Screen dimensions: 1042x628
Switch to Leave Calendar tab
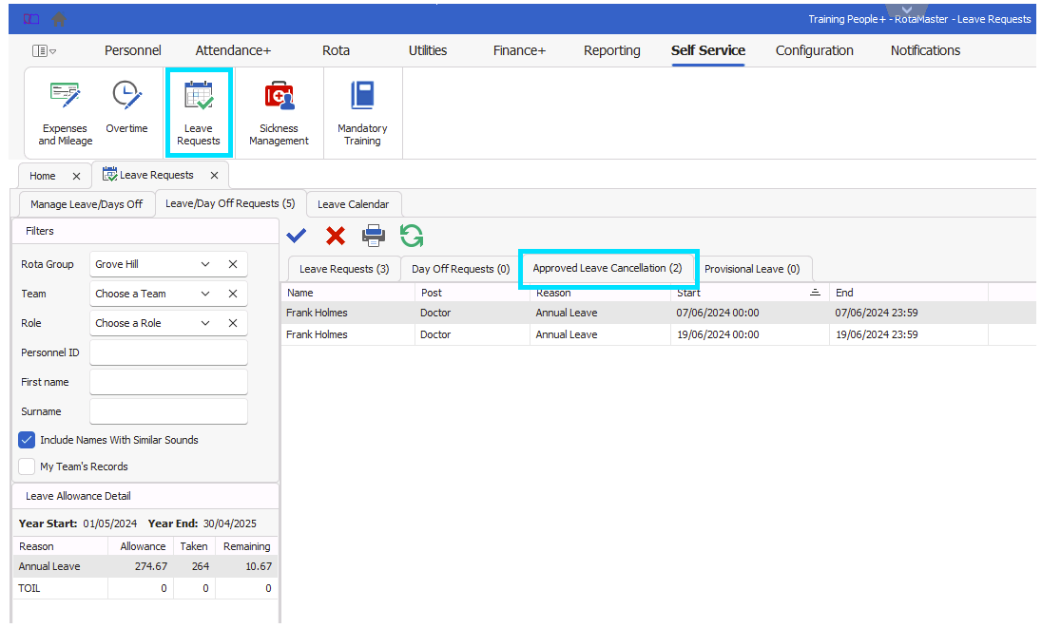[353, 204]
